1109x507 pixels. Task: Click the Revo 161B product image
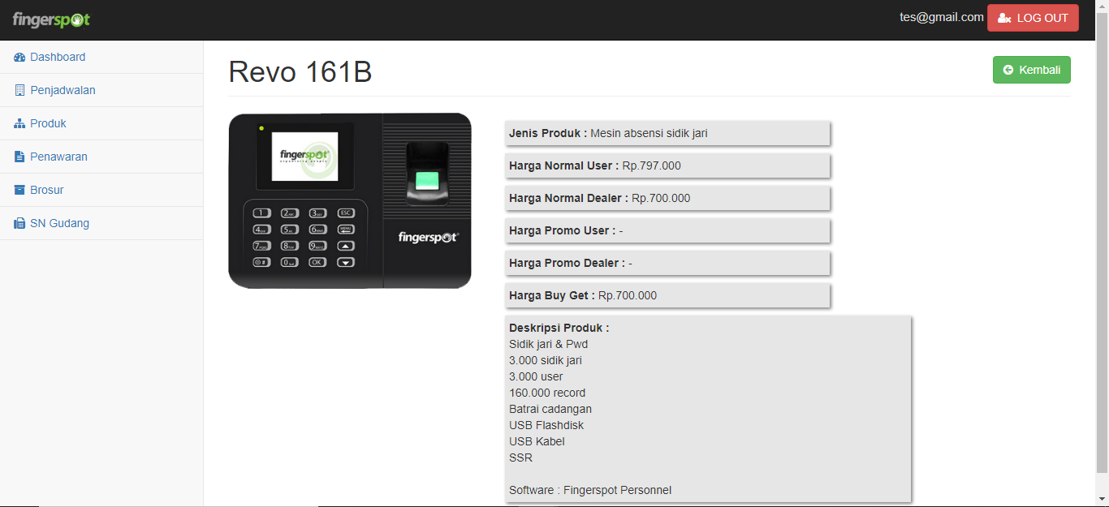click(x=350, y=200)
